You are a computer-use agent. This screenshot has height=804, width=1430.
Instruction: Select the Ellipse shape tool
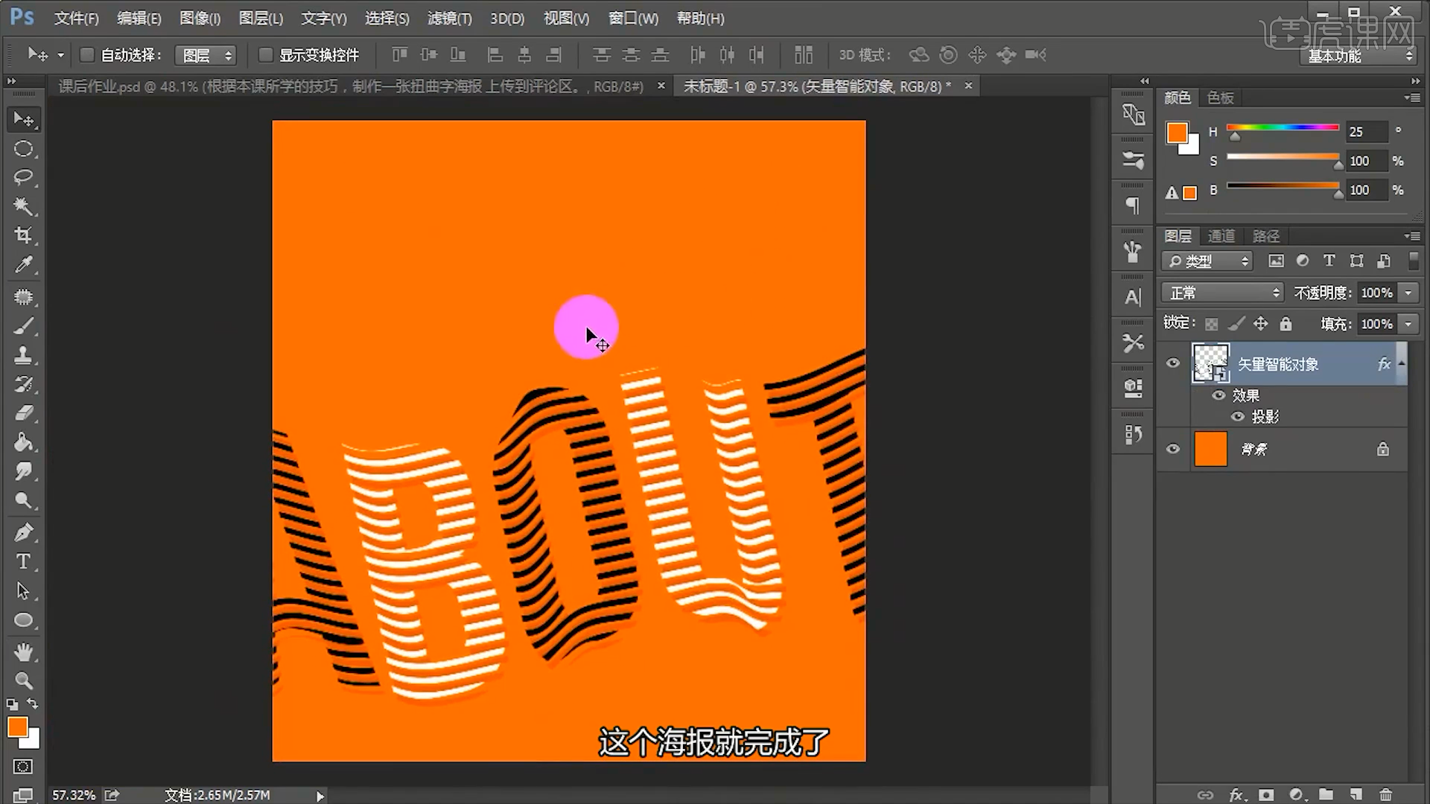pos(23,620)
